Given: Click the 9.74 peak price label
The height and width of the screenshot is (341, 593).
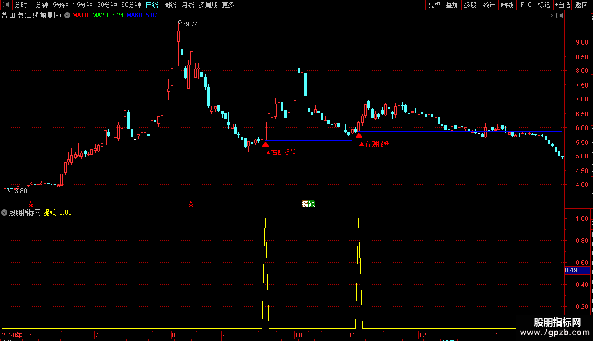Looking at the screenshot, I should tap(192, 24).
